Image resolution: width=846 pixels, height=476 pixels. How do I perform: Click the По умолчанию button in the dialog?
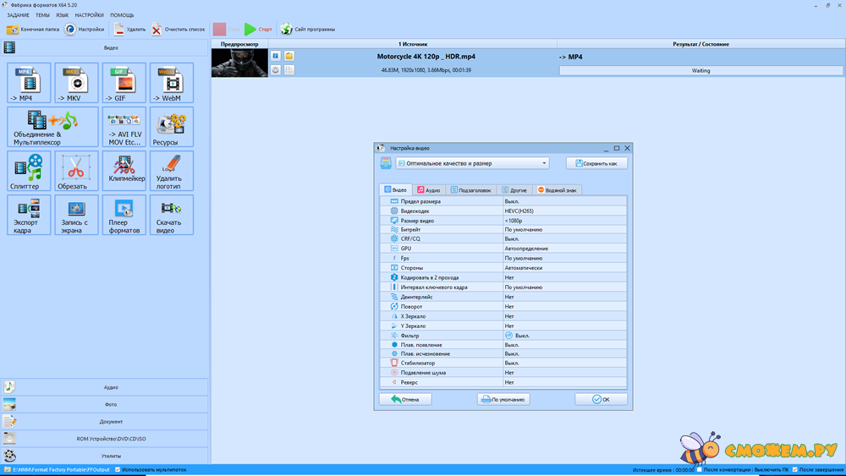coord(503,399)
